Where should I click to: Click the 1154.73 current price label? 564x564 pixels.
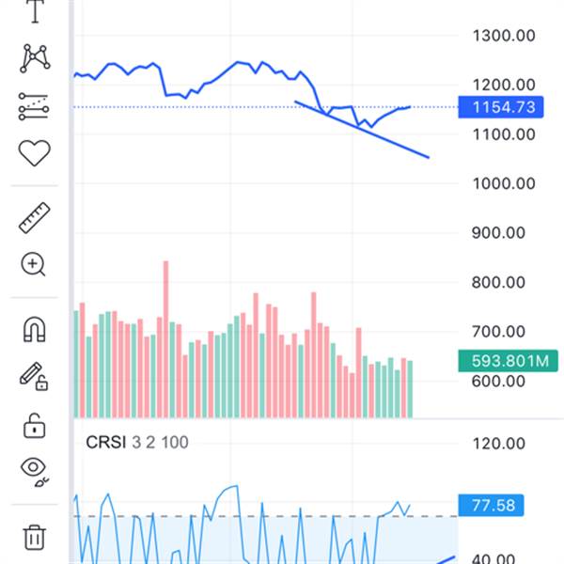coord(501,107)
